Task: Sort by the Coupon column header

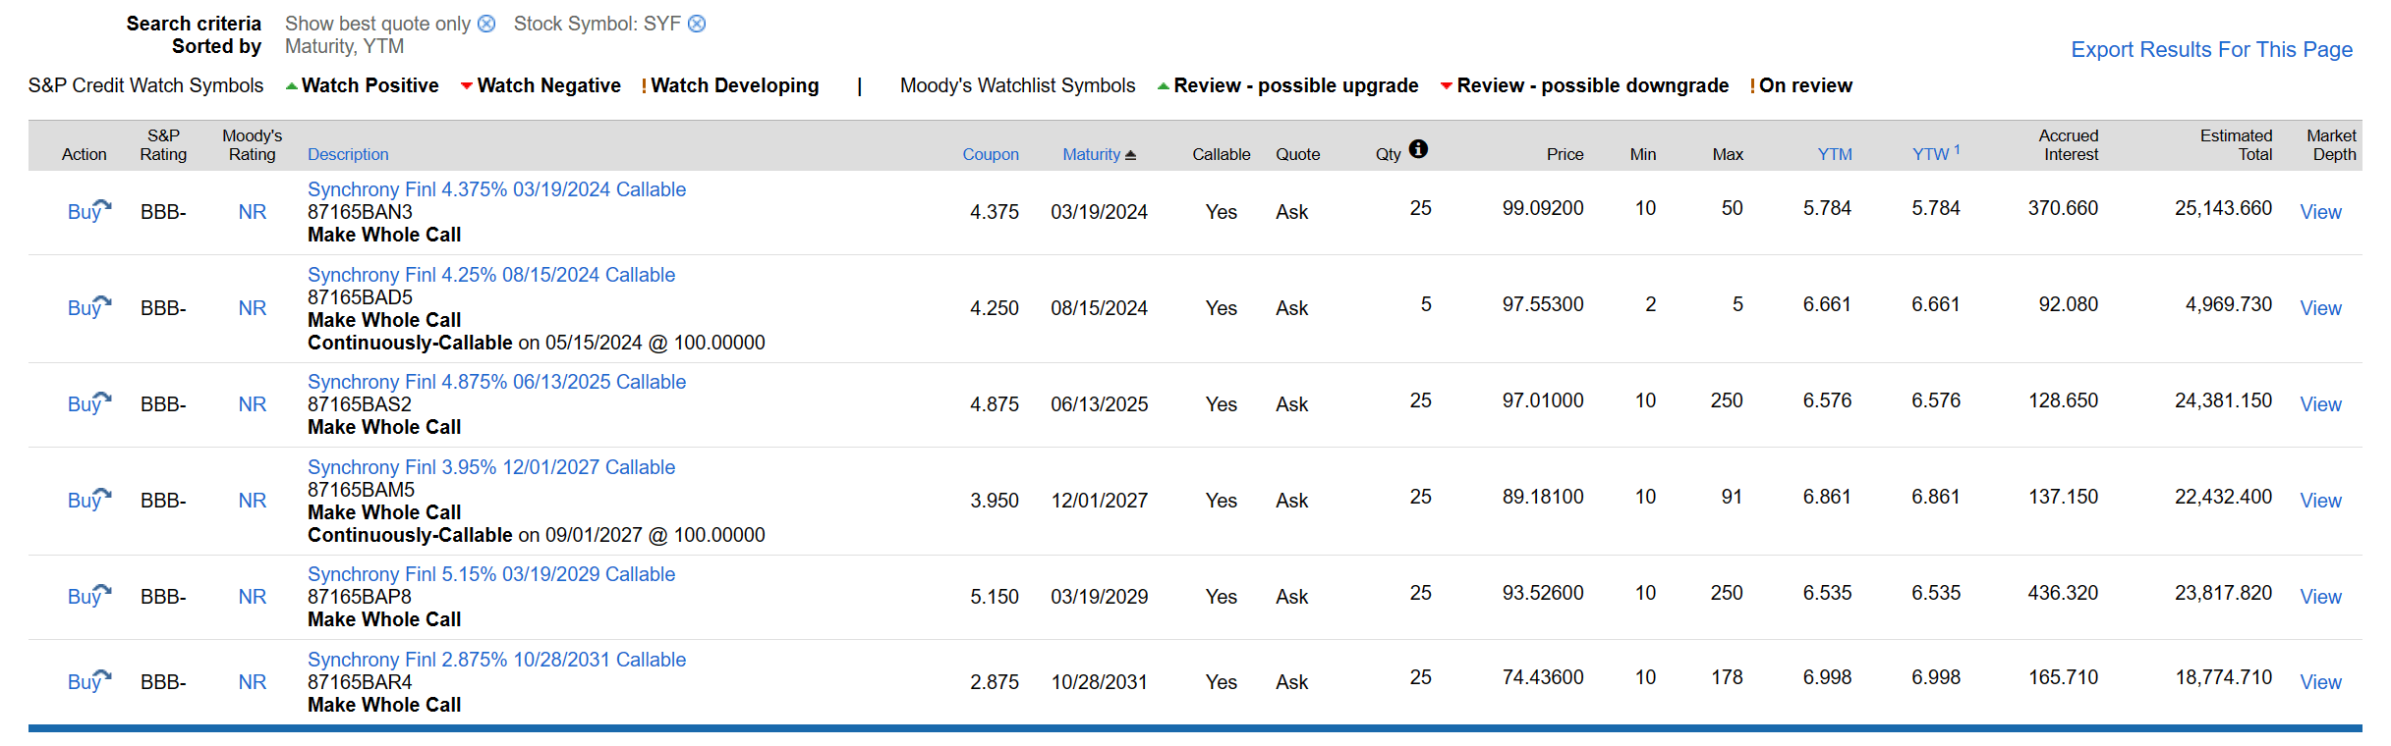Action: pyautogui.click(x=991, y=154)
